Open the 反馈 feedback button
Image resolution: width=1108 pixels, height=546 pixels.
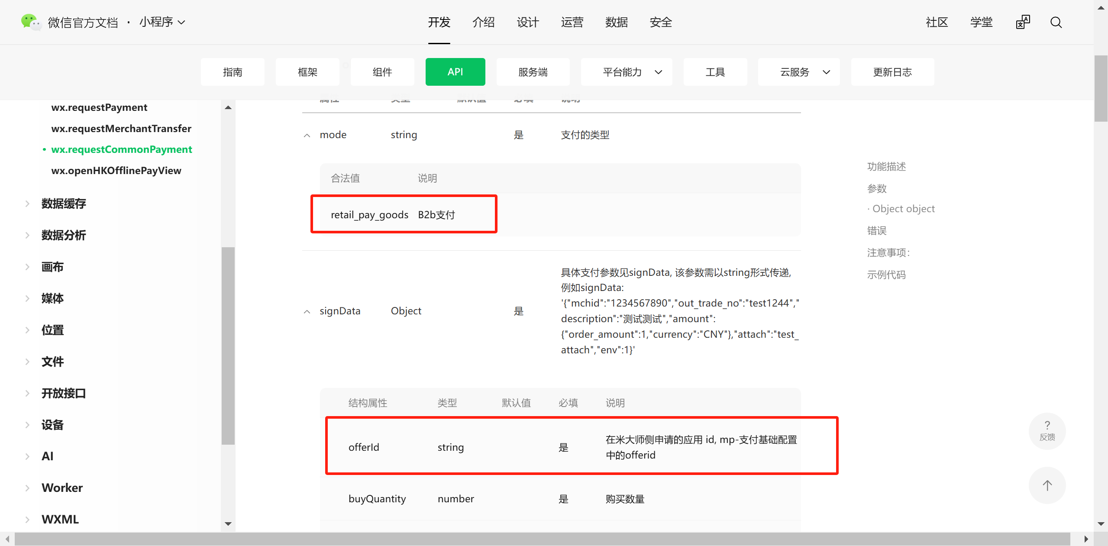click(x=1047, y=431)
